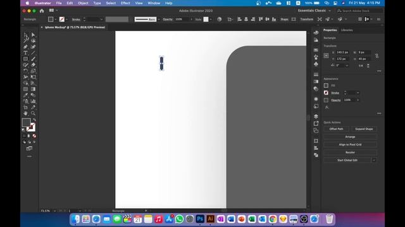Click the Illustrator home icon
The width and height of the screenshot is (405, 227).
point(42,11)
